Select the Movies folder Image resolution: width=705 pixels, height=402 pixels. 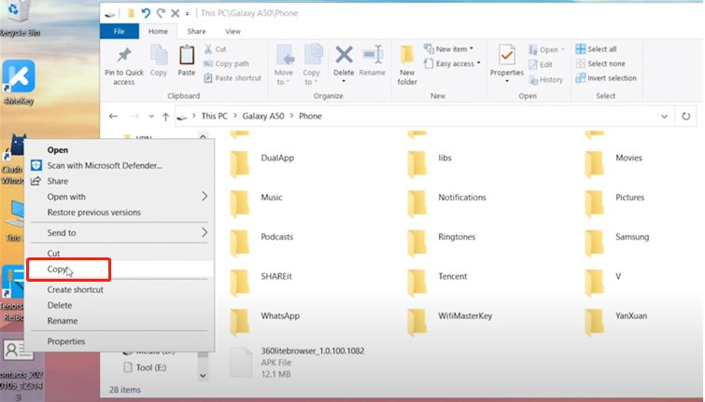(614, 163)
